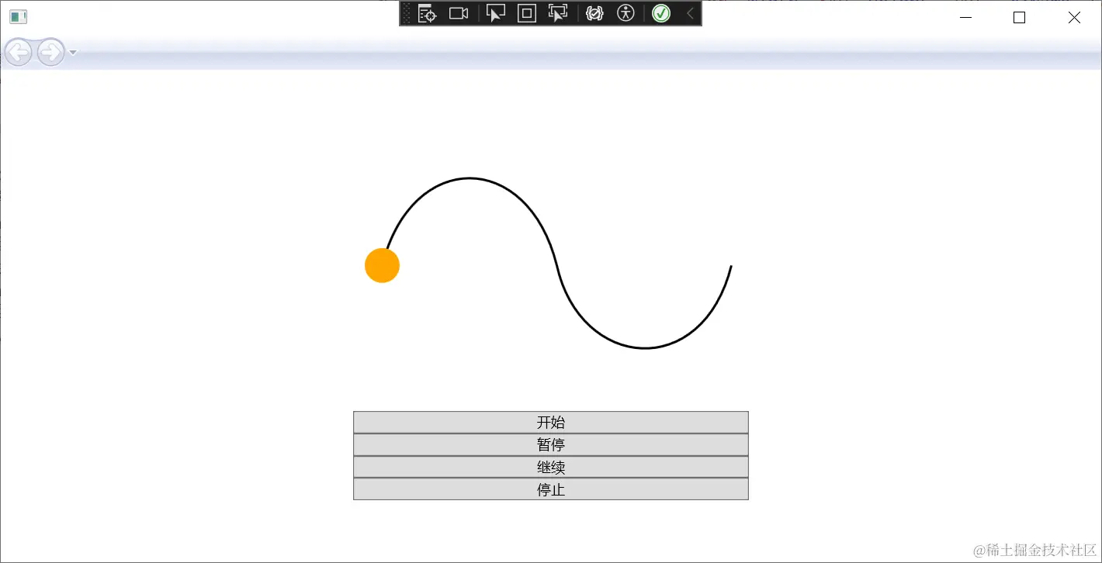Enable Select Element tool in debug toolbar
Screen dimensions: 1102x563
[x=495, y=13]
